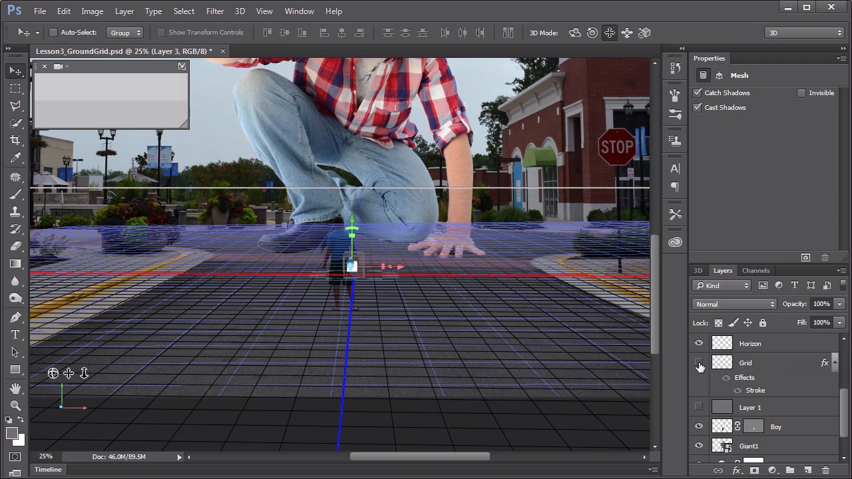Open the Normal blend mode dropdown
This screenshot has width=852, height=479.
734,304
